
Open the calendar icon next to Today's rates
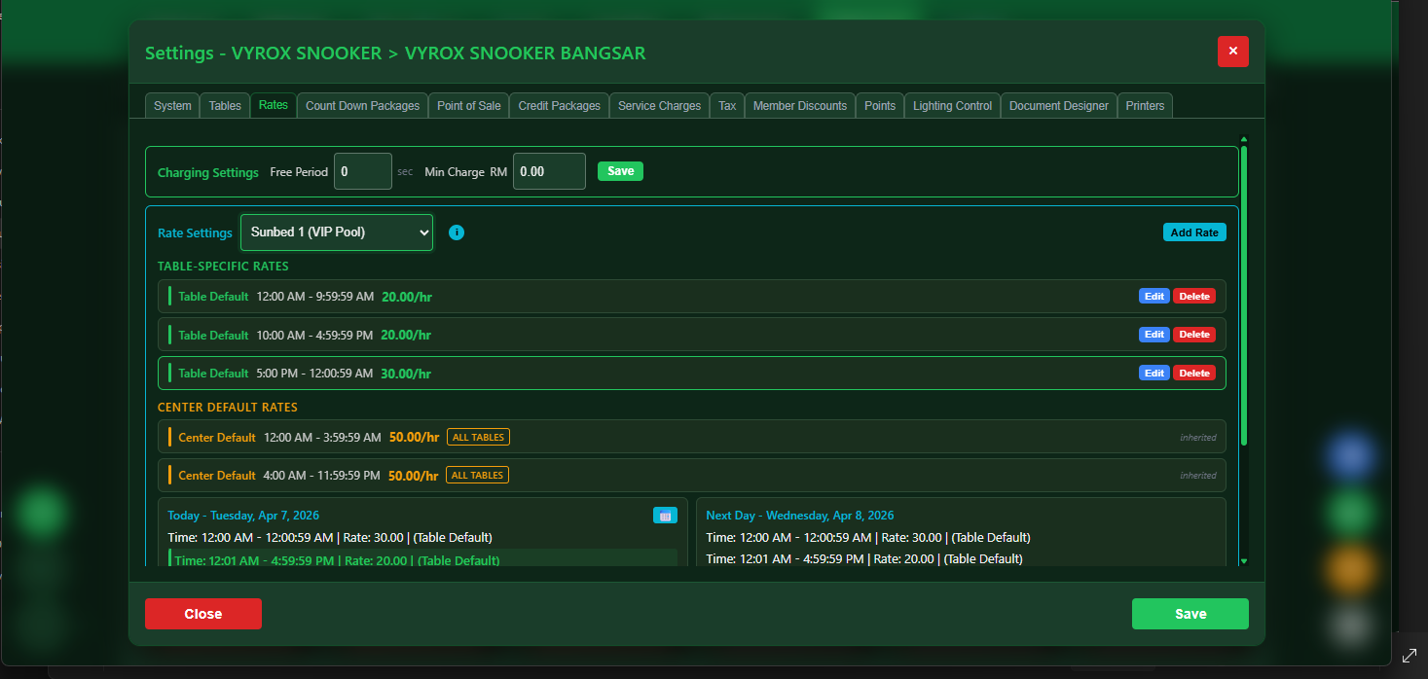(666, 515)
